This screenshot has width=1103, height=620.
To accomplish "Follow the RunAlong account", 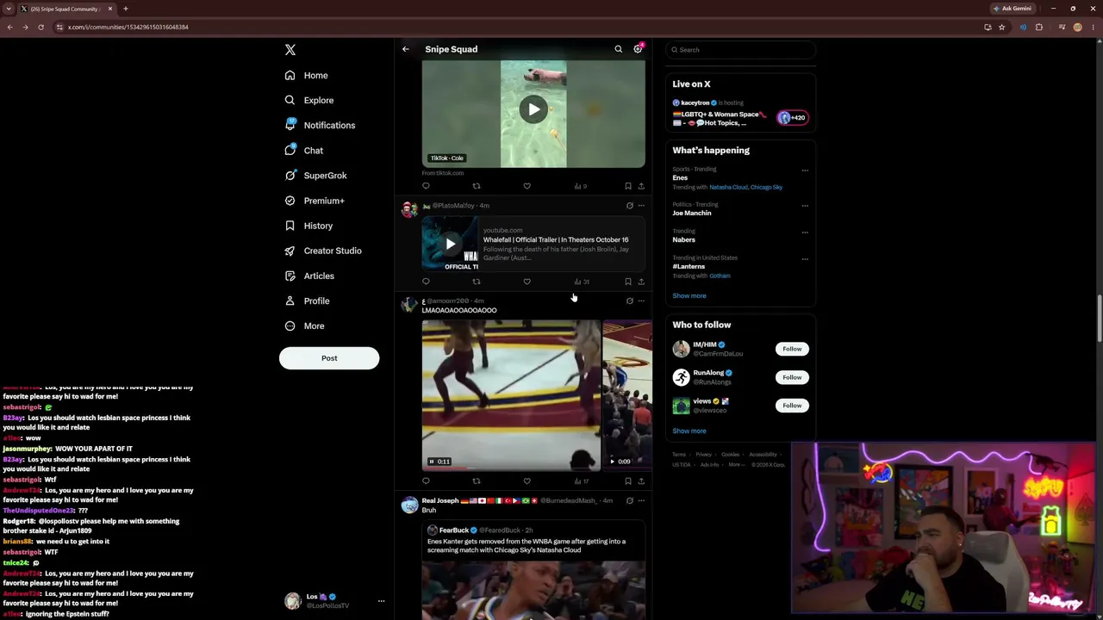I will click(x=792, y=377).
